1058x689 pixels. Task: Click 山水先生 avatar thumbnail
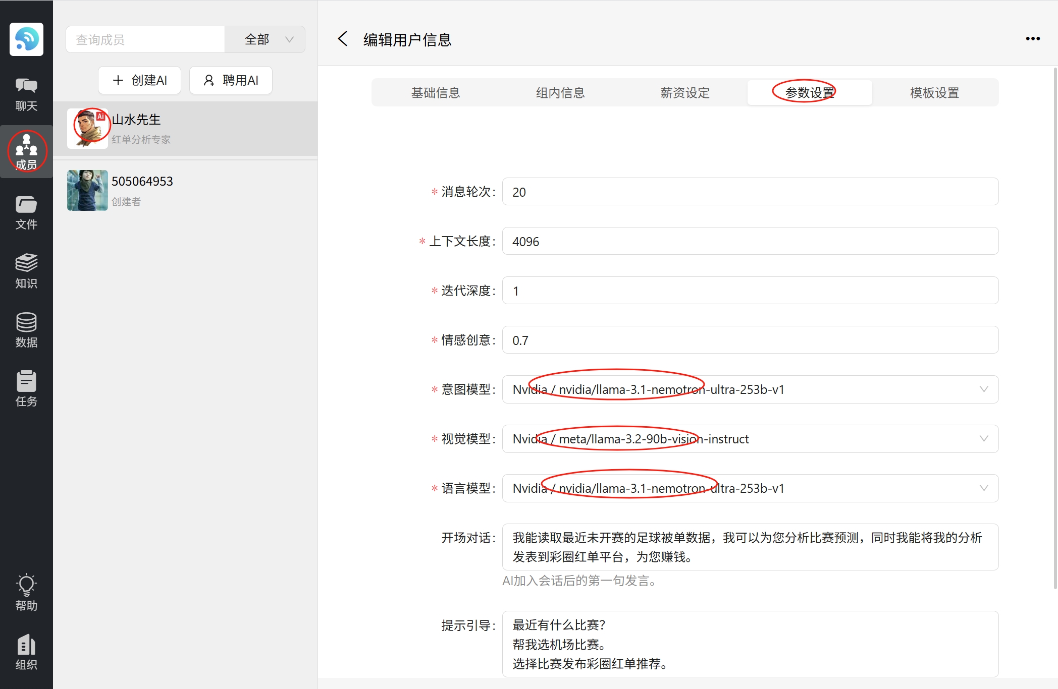[x=87, y=129]
